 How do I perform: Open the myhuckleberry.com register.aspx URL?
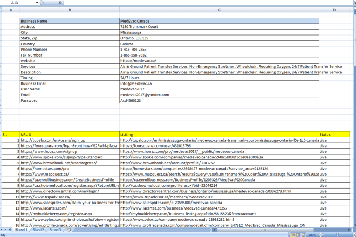tap(56, 214)
